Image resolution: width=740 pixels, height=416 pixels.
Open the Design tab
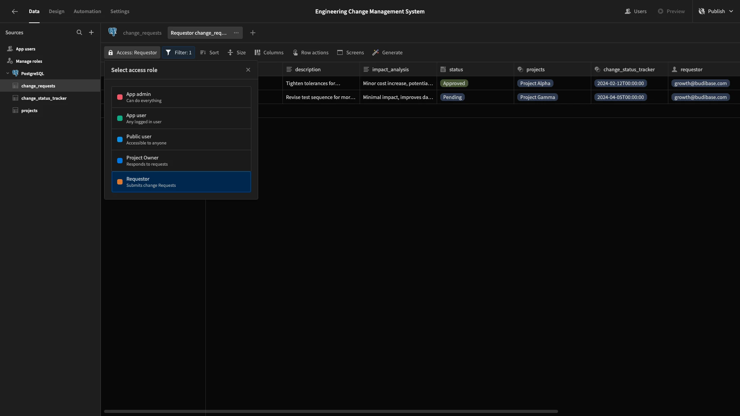click(57, 12)
